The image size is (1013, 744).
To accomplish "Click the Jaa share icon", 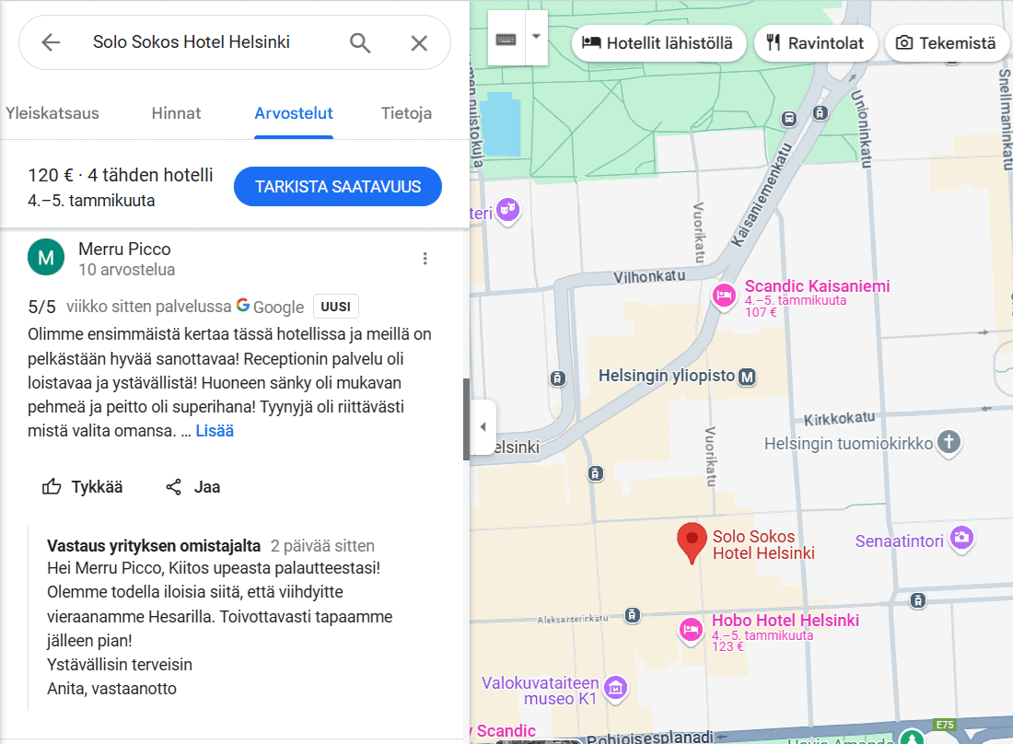I will pos(173,486).
